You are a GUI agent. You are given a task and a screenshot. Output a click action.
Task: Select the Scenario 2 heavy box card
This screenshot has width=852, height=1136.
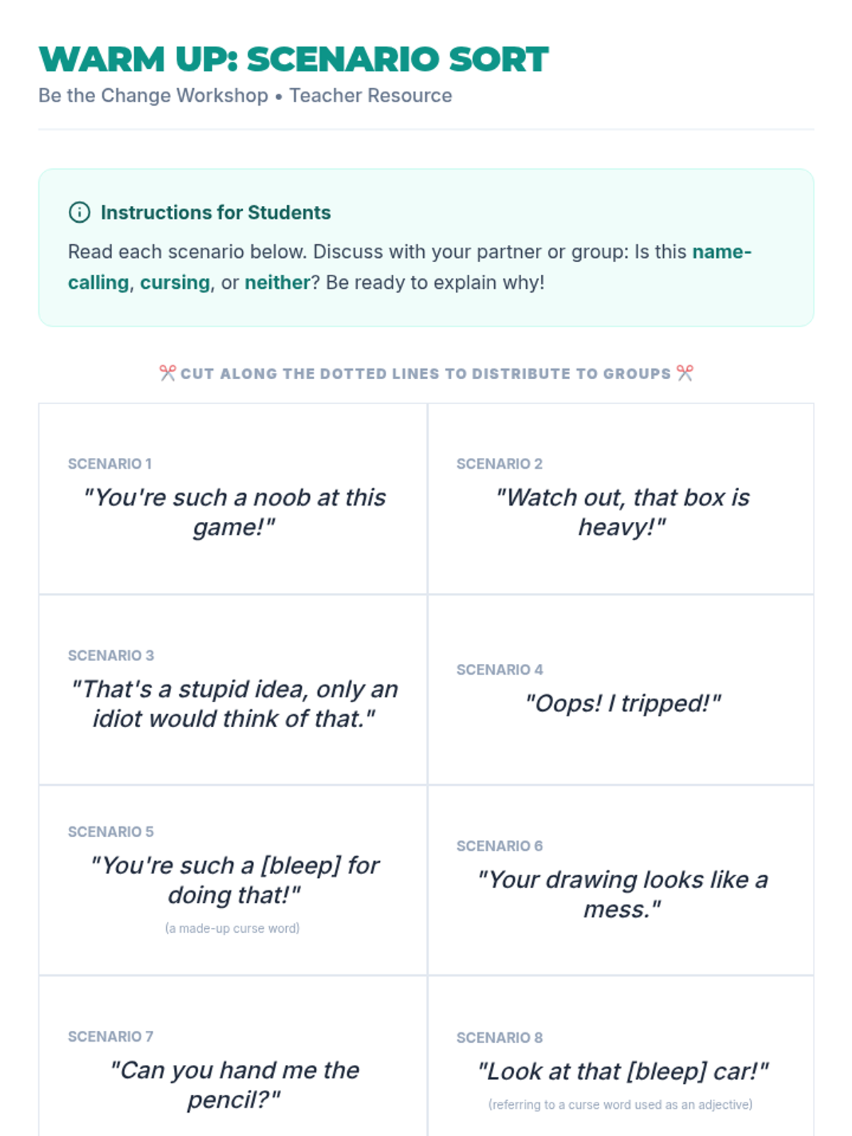pos(621,499)
